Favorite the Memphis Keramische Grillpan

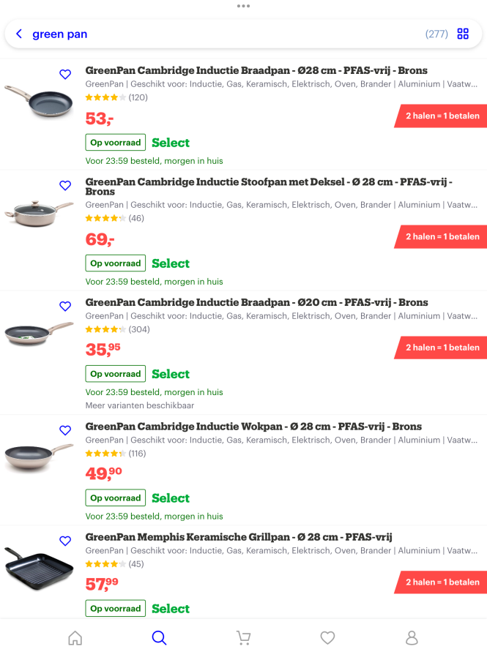pos(65,541)
